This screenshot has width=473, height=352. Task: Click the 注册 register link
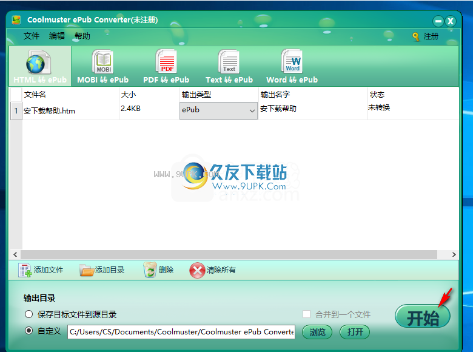pos(431,36)
